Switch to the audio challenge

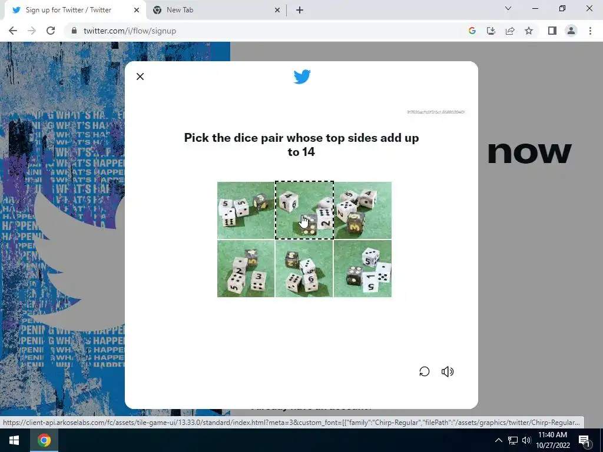point(448,371)
